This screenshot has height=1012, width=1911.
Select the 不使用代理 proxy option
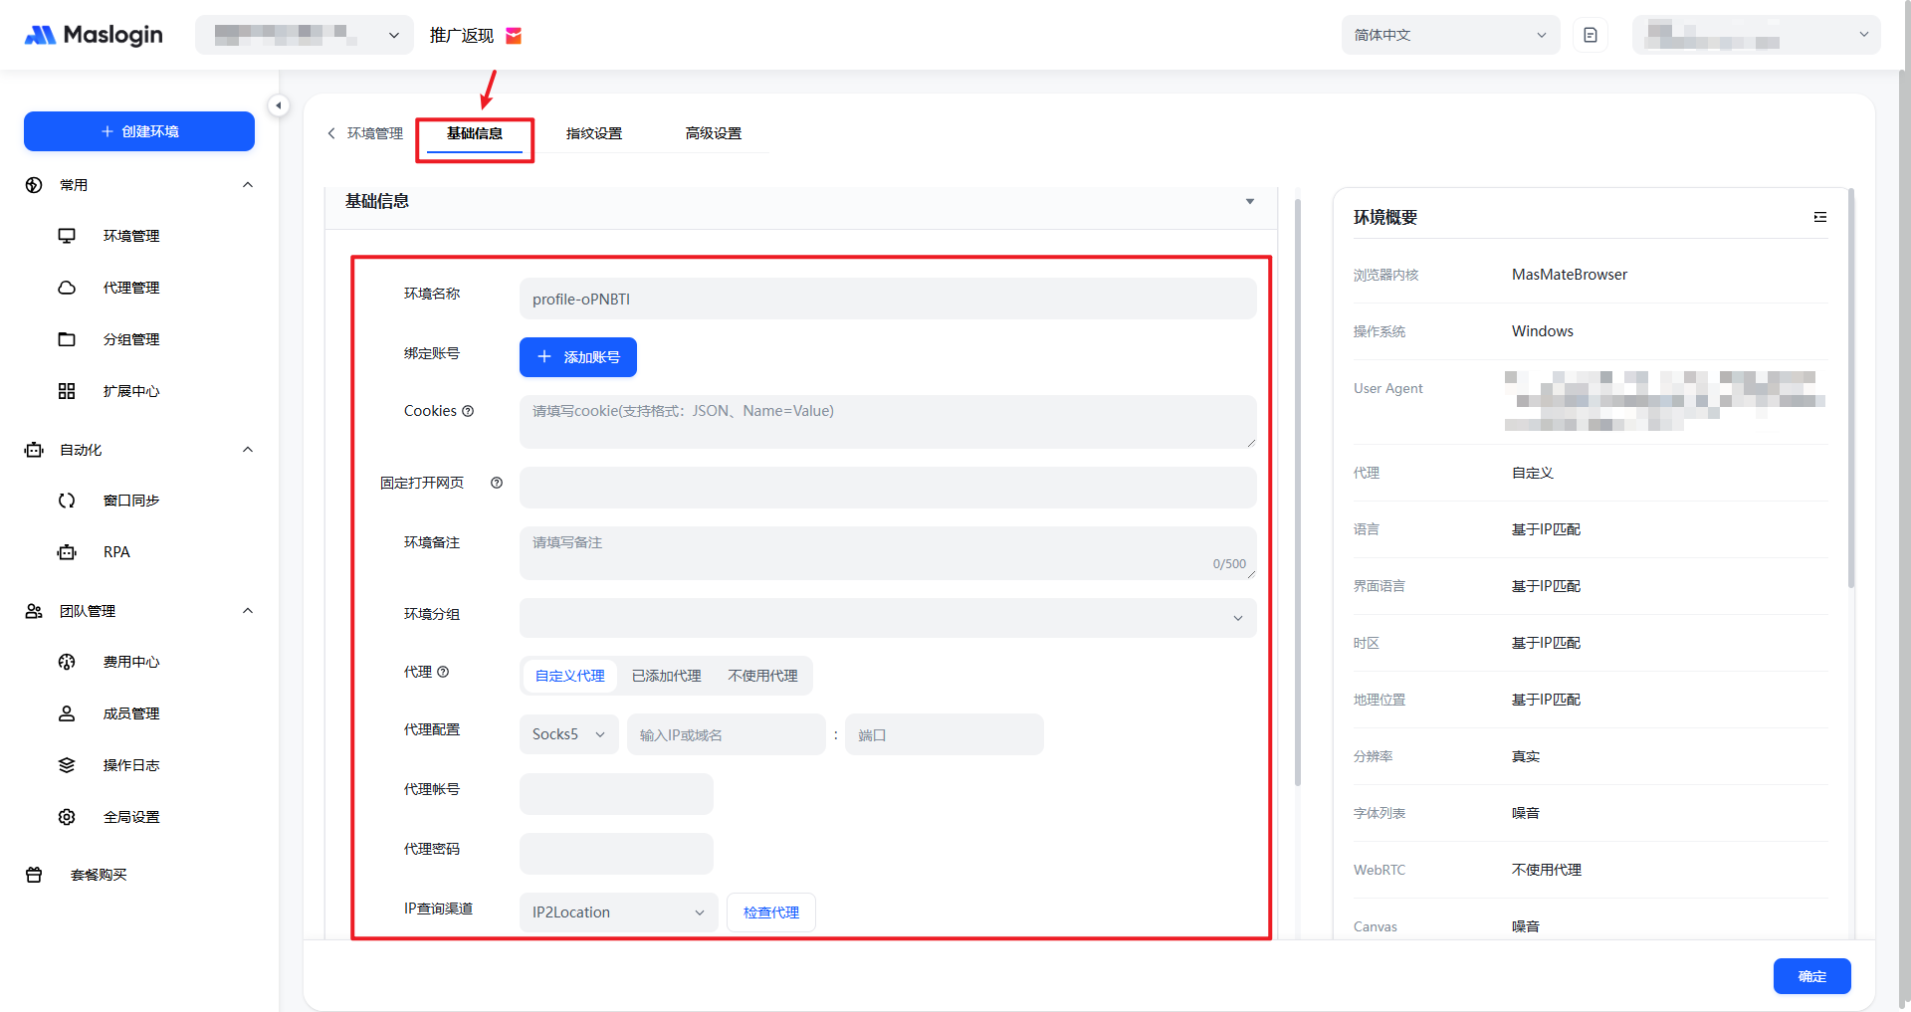point(762,676)
